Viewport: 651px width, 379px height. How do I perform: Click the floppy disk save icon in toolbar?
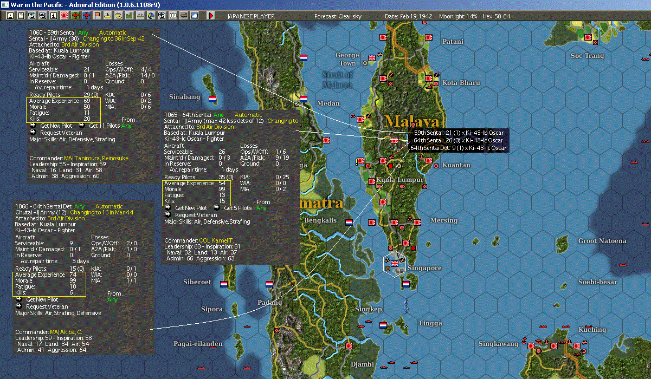click(x=10, y=16)
